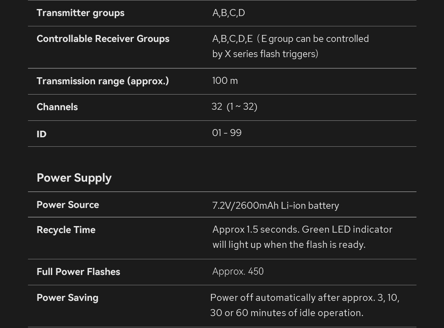Click the 'by X series flash triggers' line
This screenshot has height=328, width=444.
tap(265, 54)
